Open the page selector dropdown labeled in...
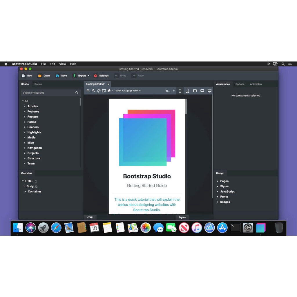Image resolution: width=297 pixels, height=297 pixels. (x=170, y=91)
